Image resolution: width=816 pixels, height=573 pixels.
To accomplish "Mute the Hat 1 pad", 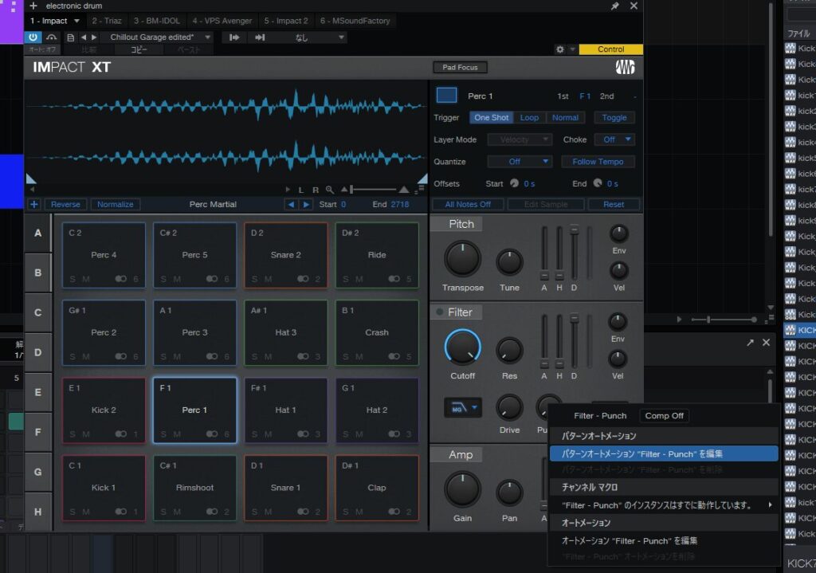I will [268, 434].
